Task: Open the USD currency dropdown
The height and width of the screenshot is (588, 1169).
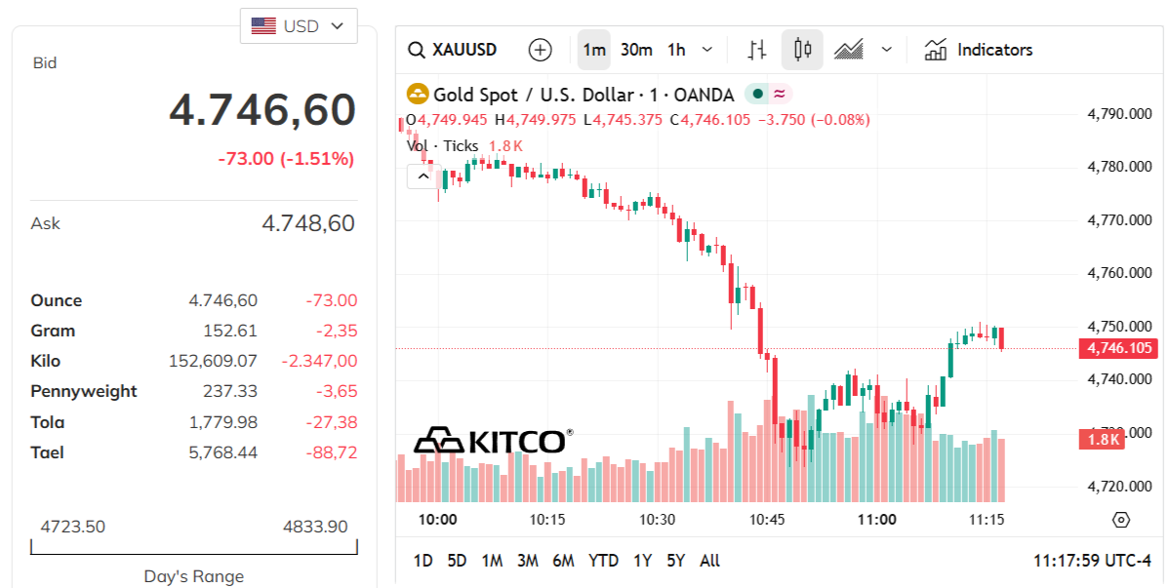Action: 299,25
